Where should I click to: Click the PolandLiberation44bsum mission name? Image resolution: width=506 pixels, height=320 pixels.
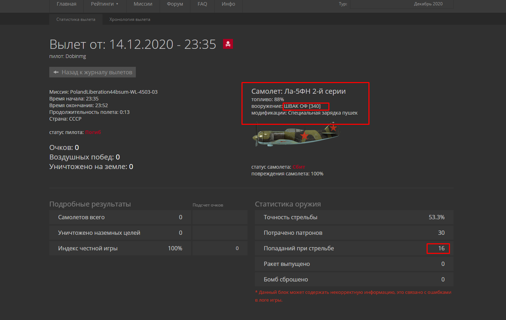point(113,92)
